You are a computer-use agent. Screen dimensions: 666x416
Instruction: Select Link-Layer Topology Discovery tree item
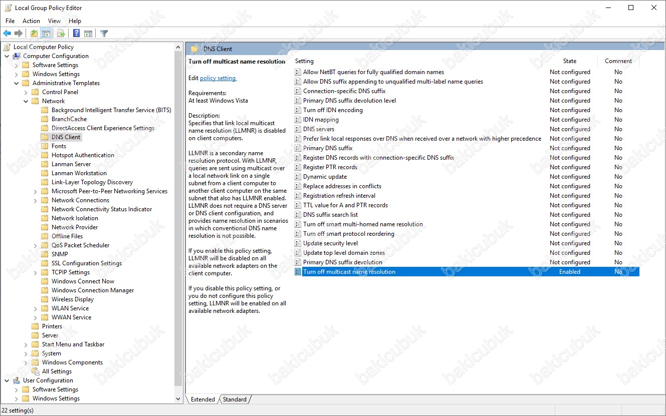[92, 182]
